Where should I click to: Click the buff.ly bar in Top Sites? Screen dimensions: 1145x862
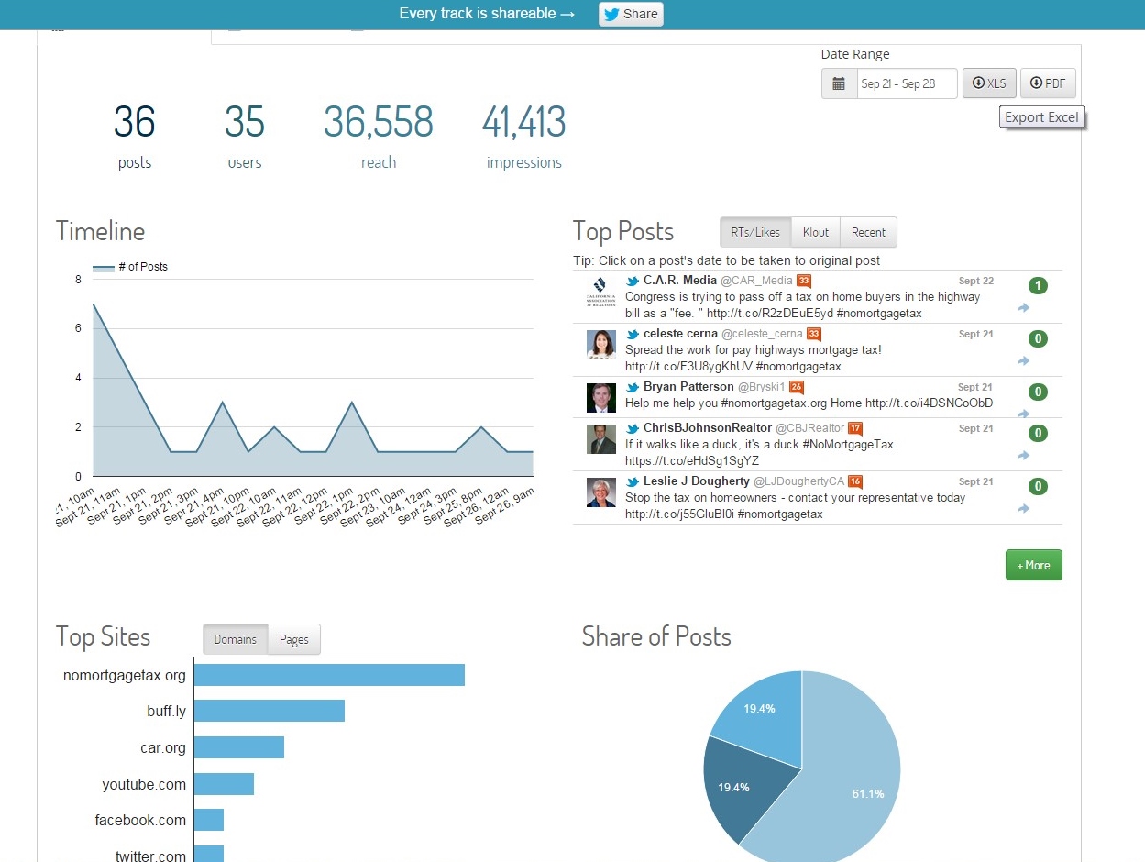270,711
